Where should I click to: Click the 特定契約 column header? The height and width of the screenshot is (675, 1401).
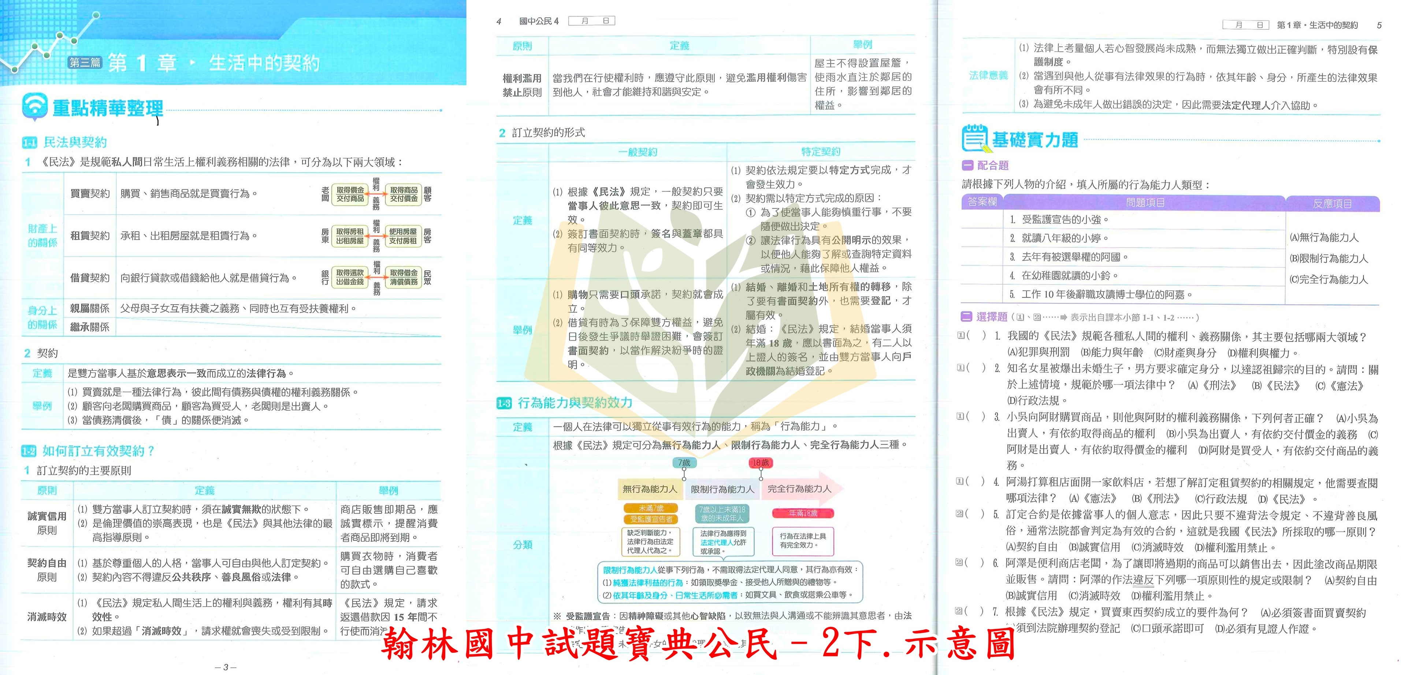click(821, 152)
